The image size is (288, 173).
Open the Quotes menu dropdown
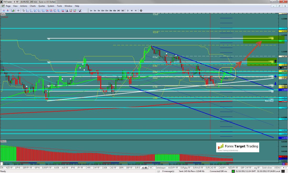41,6
